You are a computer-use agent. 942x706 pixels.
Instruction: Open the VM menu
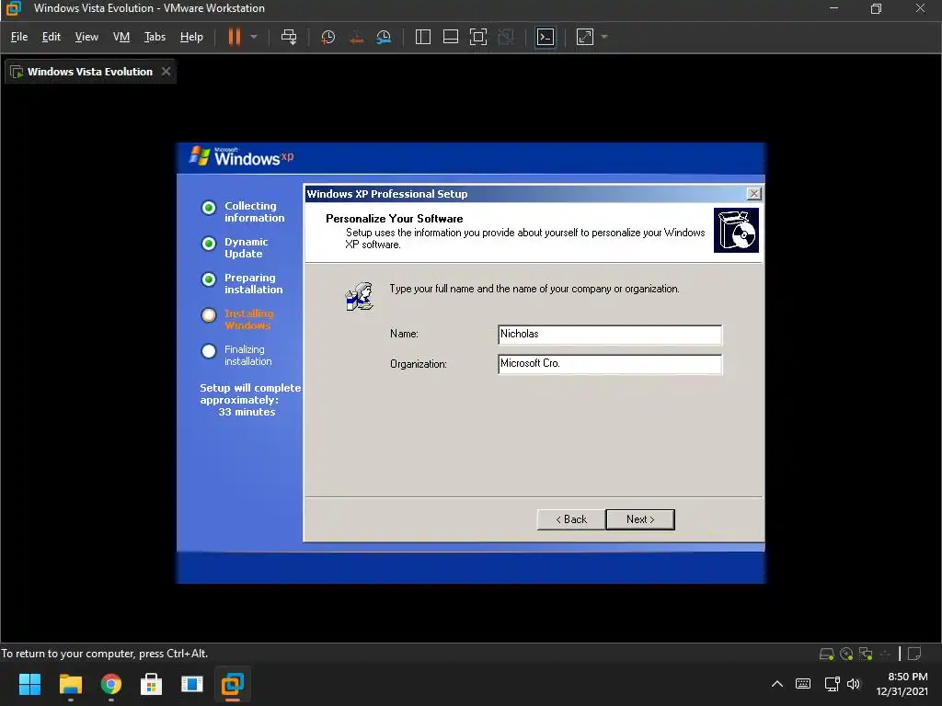[x=121, y=37]
